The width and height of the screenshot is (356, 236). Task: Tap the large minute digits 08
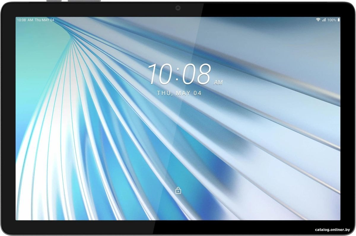click(196, 74)
